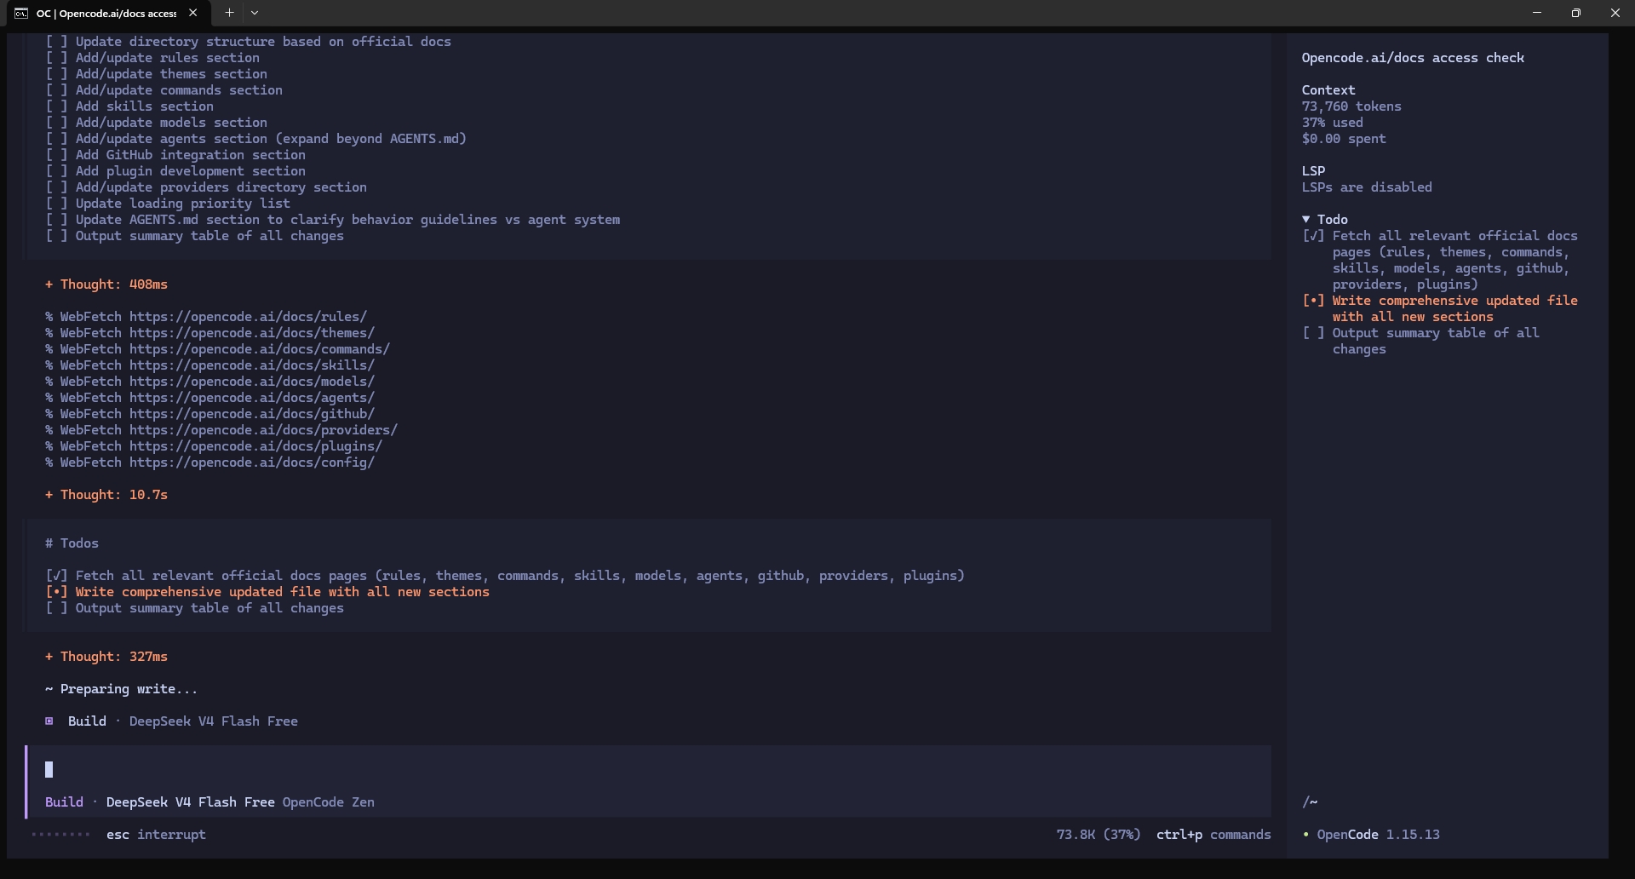1635x879 pixels.
Task: Click the terminal icon in the tab
Action: [21, 14]
